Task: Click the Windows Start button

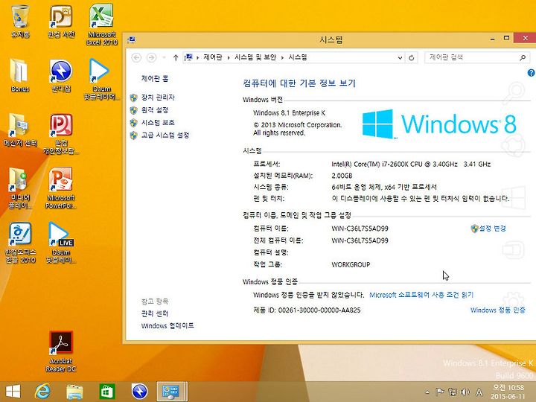Action: click(13, 391)
